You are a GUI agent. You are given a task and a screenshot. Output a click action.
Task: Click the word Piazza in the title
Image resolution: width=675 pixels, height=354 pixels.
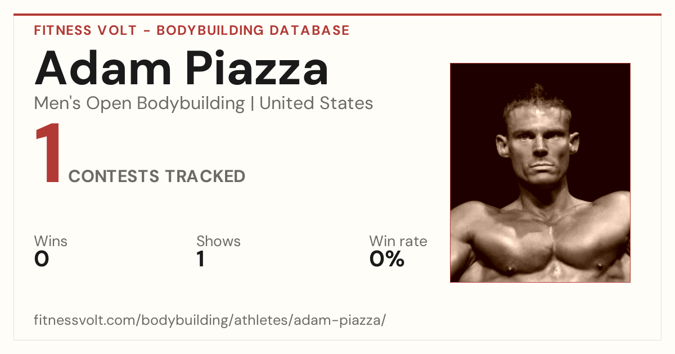[x=258, y=68]
